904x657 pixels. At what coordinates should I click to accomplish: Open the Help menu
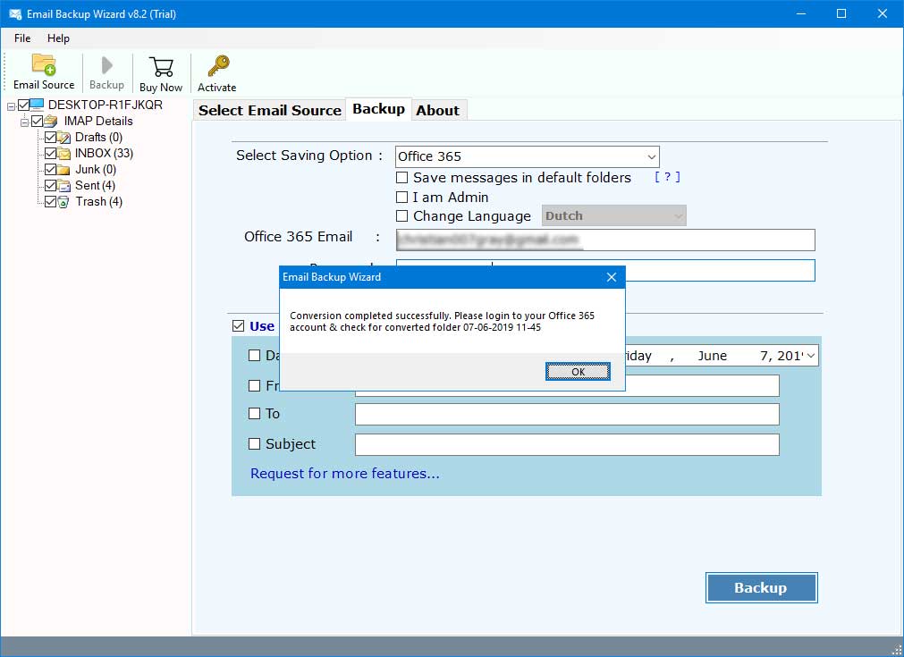pyautogui.click(x=58, y=38)
